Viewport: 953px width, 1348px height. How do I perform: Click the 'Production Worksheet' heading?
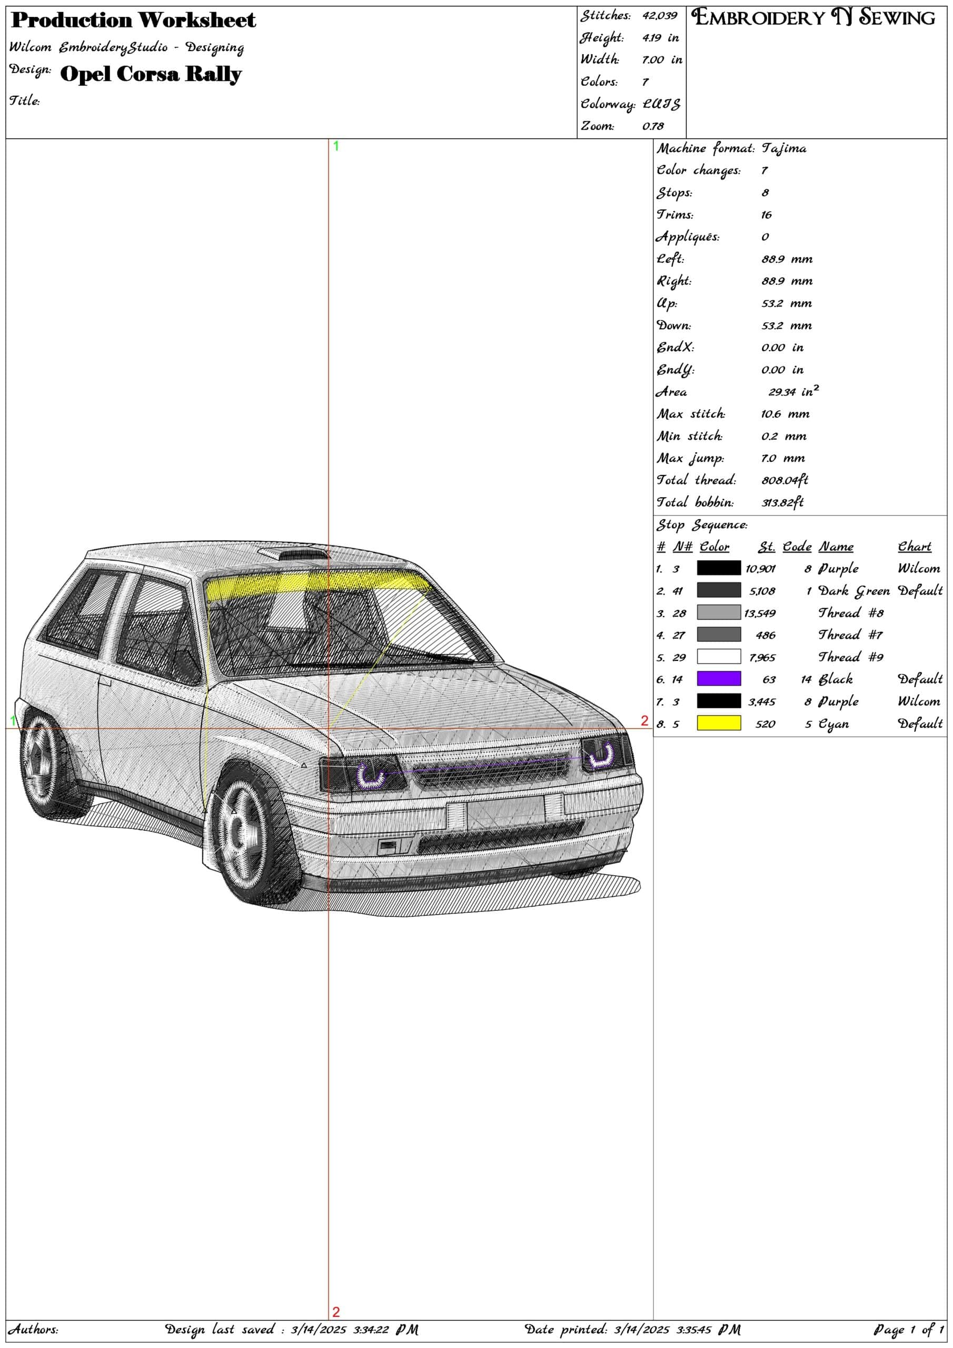(134, 20)
